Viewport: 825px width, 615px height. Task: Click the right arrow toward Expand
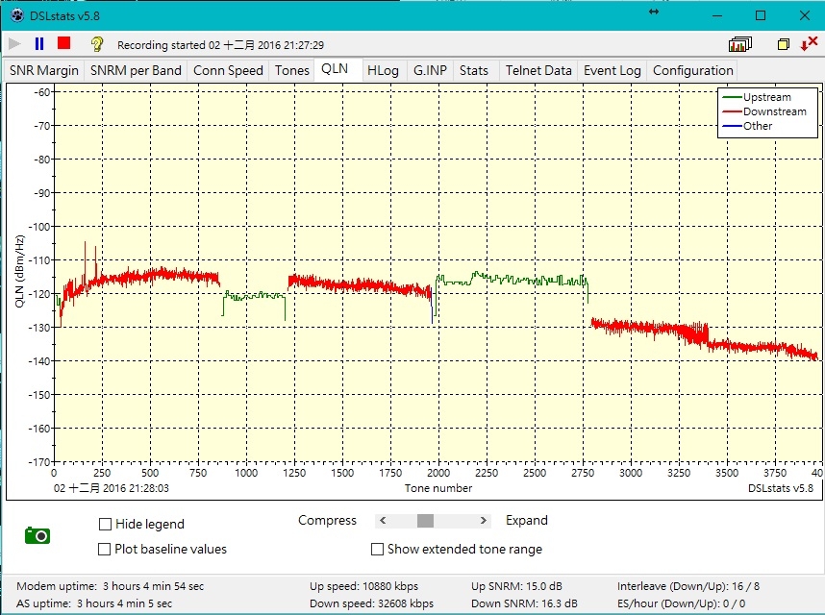pyautogui.click(x=483, y=521)
